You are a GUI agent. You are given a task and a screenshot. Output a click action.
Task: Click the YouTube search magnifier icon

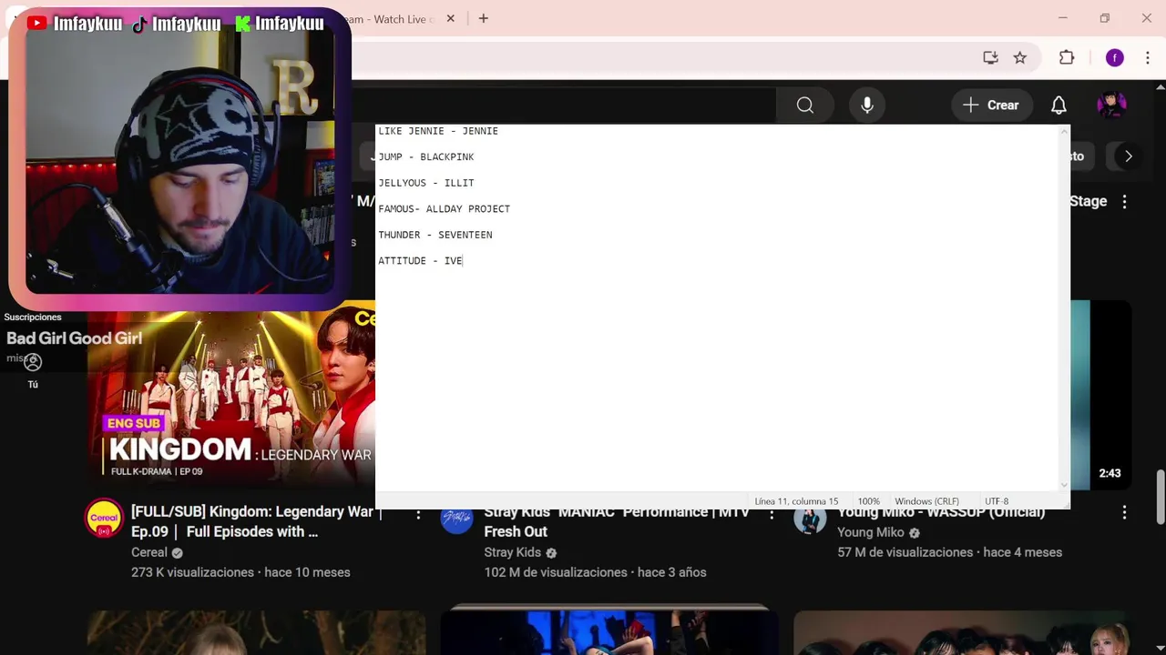(x=804, y=106)
